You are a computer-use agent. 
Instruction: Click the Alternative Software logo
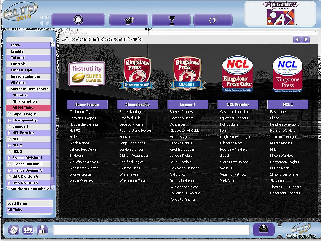281,13
